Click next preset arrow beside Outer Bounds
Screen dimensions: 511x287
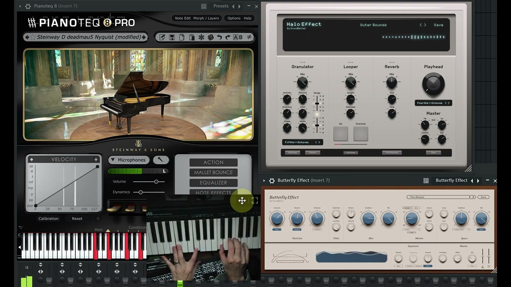tap(425, 25)
